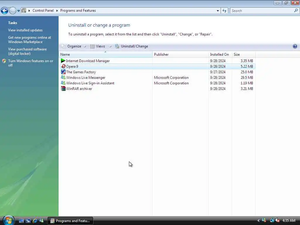Click the Programs and Features breadcrumb
The height and width of the screenshot is (225, 300).
(x=78, y=11)
